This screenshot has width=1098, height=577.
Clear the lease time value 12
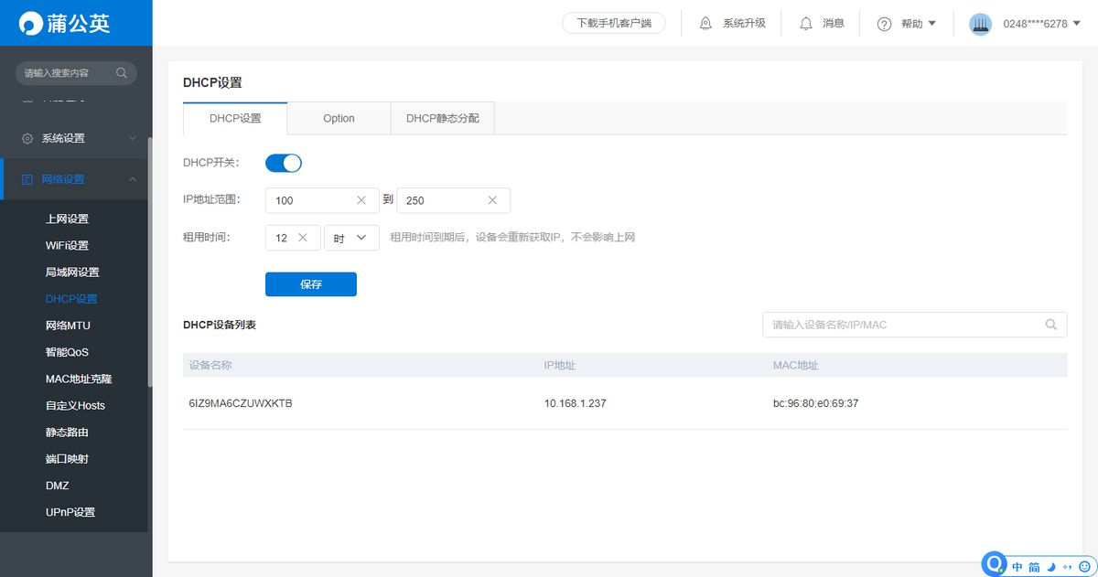[x=305, y=238]
